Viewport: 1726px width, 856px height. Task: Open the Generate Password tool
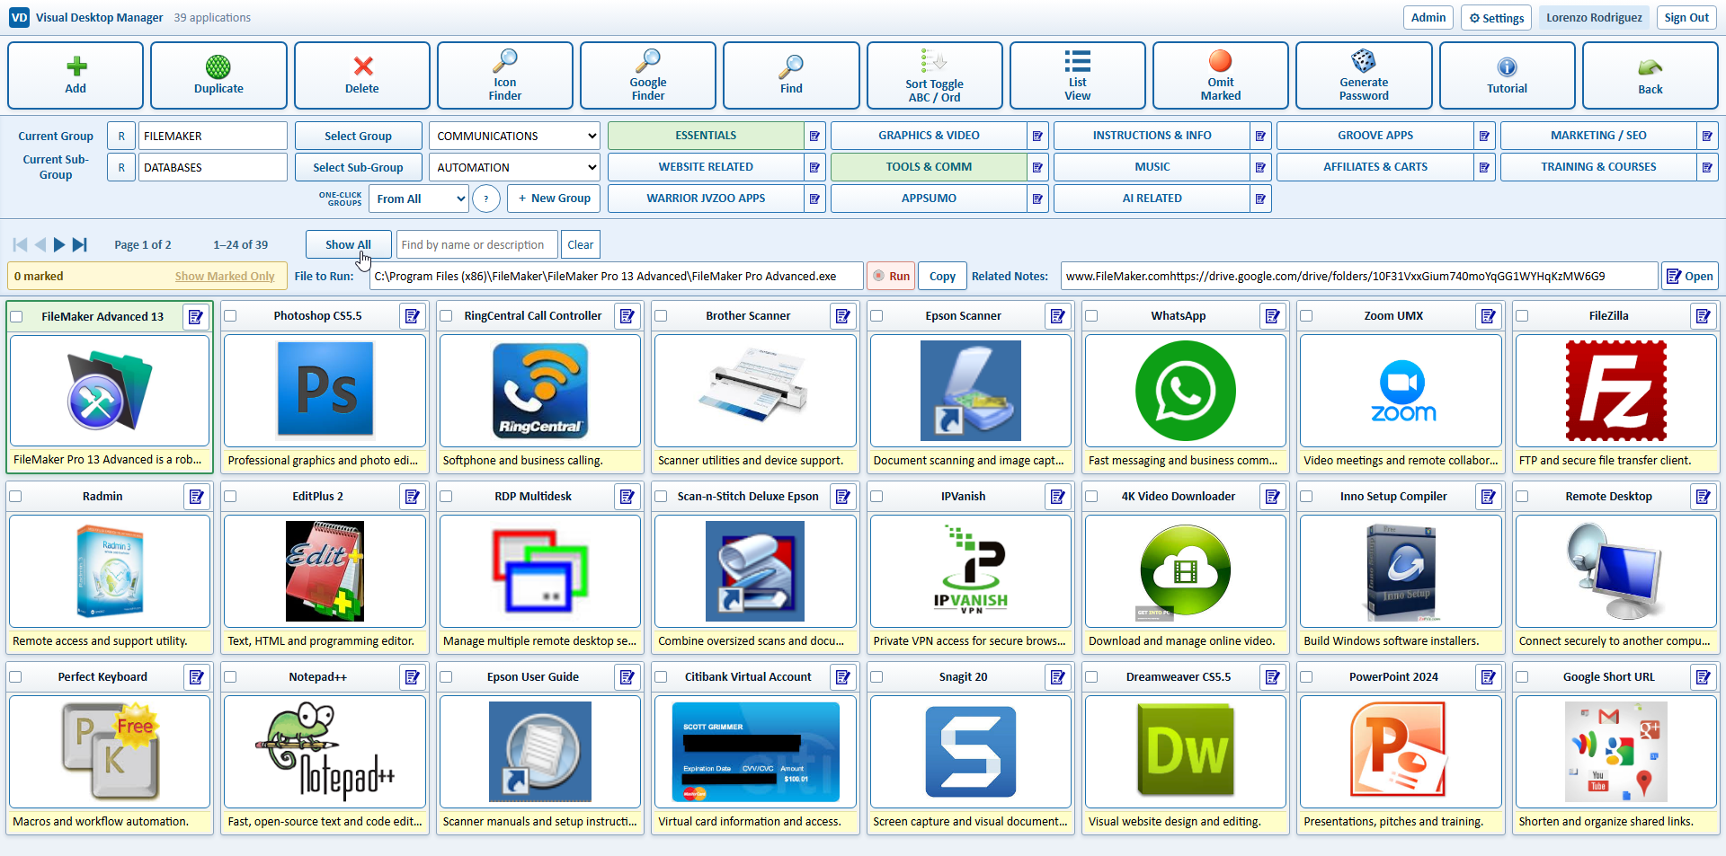pos(1364,75)
